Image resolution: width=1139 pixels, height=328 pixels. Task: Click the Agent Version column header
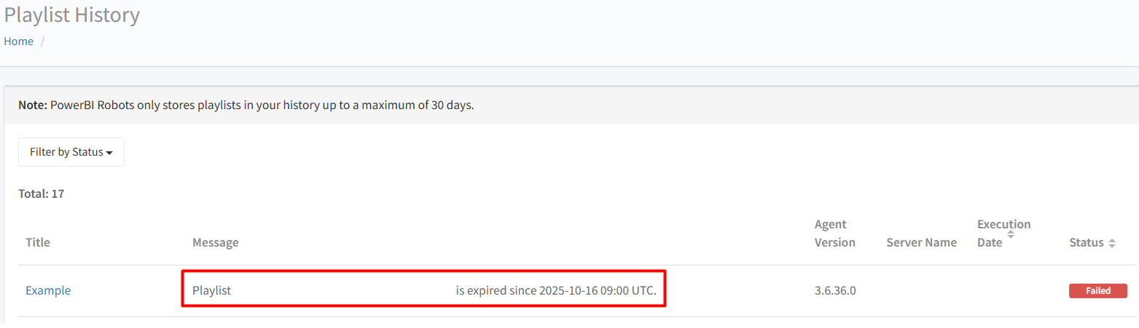coord(834,233)
